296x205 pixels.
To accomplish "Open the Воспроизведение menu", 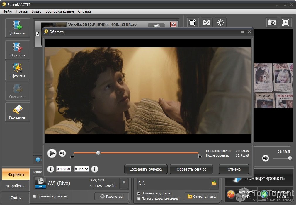I will click(x=59, y=11).
